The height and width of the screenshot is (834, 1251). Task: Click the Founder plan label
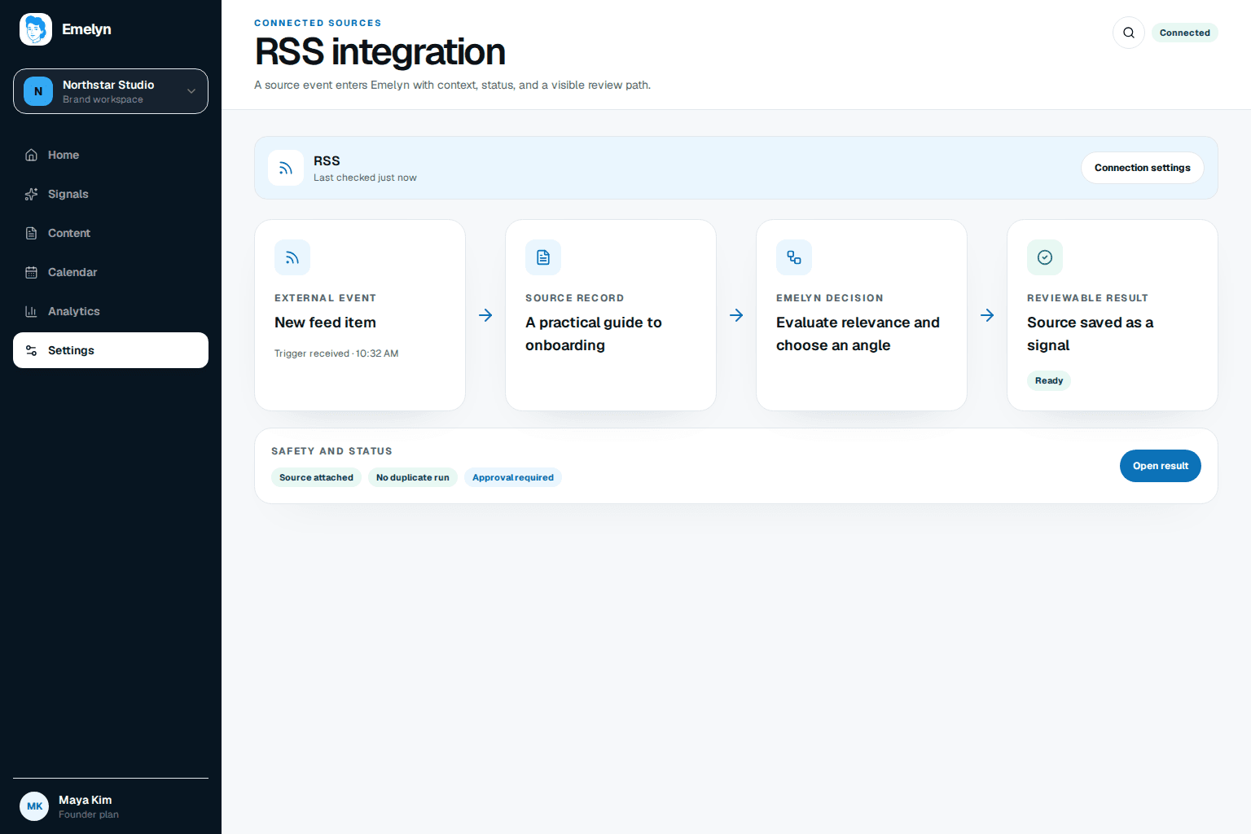(89, 814)
